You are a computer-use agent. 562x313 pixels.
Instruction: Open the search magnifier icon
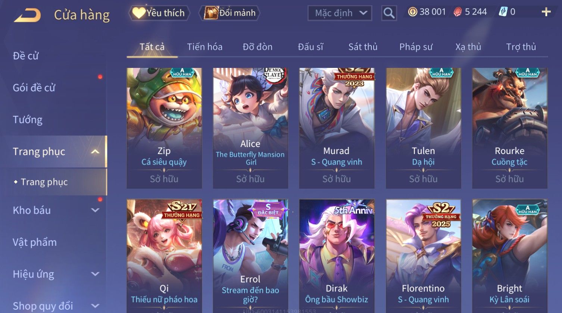pyautogui.click(x=389, y=13)
